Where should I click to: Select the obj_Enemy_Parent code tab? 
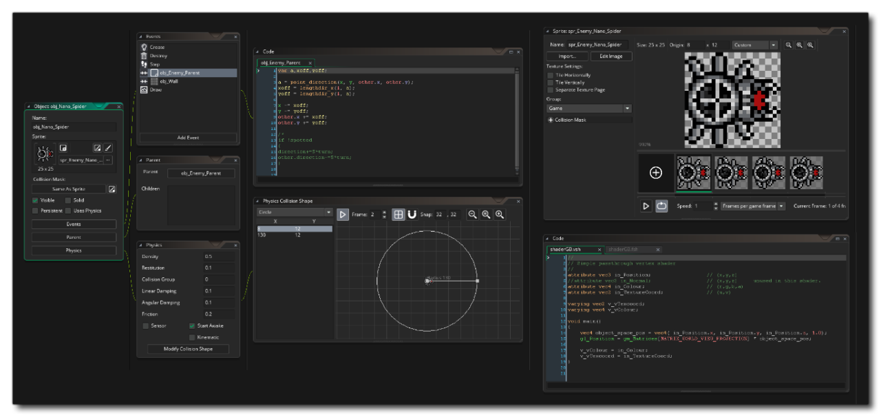point(282,62)
